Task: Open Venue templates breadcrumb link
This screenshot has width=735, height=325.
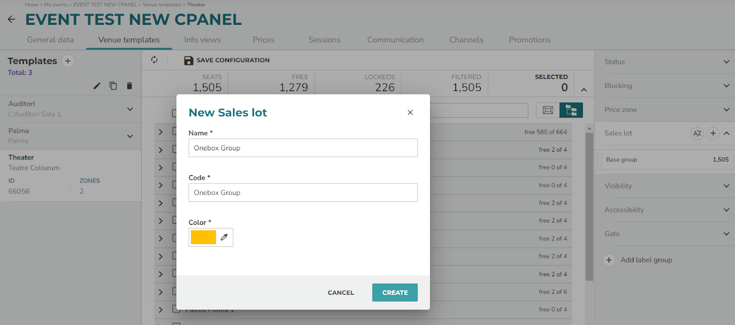Action: (x=162, y=5)
